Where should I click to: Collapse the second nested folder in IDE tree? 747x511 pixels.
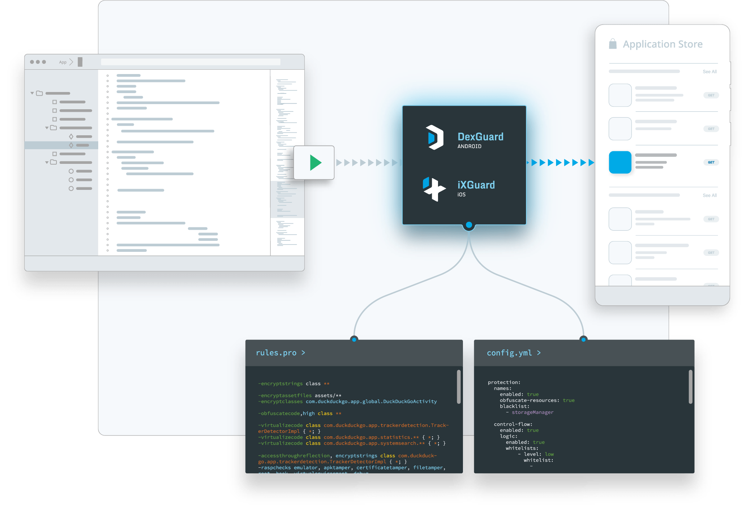tap(47, 128)
